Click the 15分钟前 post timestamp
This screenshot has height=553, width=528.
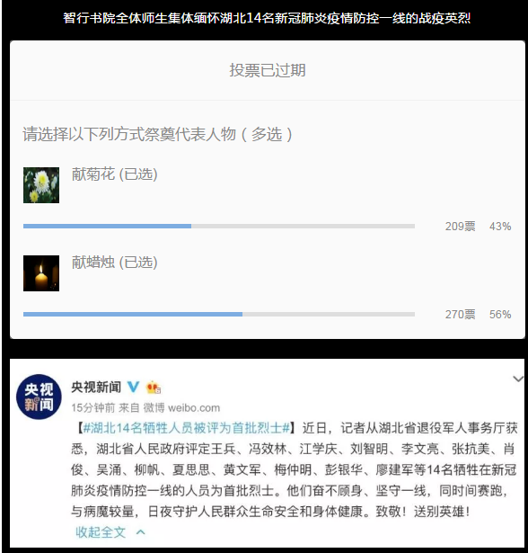(x=93, y=407)
